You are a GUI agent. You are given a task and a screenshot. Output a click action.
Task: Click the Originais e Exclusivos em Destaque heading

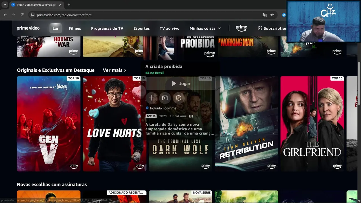pyautogui.click(x=56, y=70)
